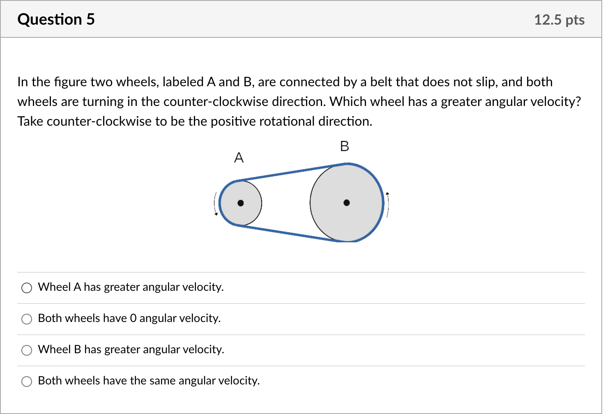Select radio button for 'Wheel B has greater angular velocity'
The height and width of the screenshot is (414, 603).
click(27, 350)
